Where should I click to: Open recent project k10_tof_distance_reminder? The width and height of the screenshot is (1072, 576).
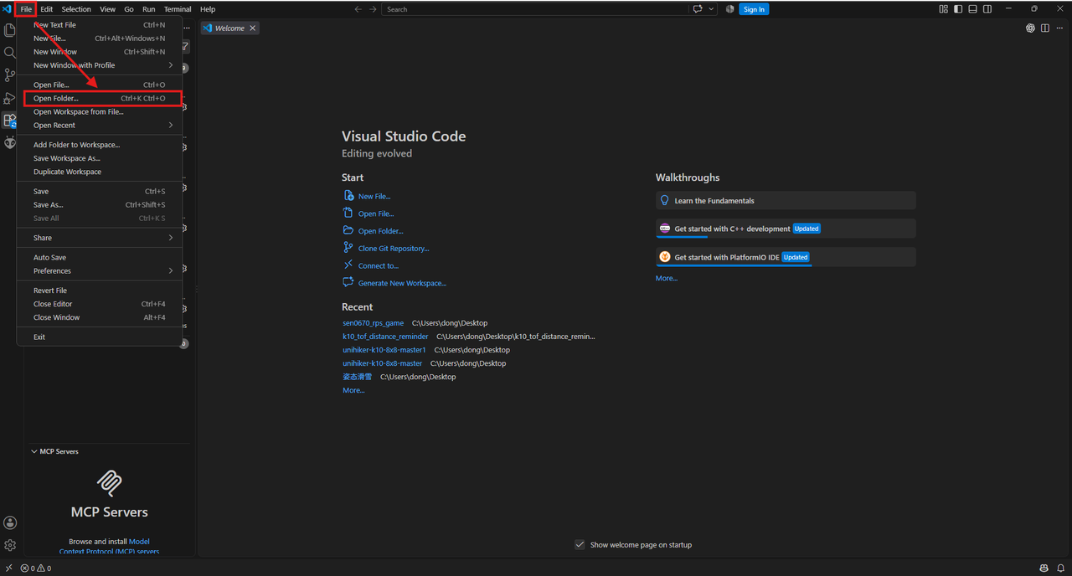click(385, 337)
